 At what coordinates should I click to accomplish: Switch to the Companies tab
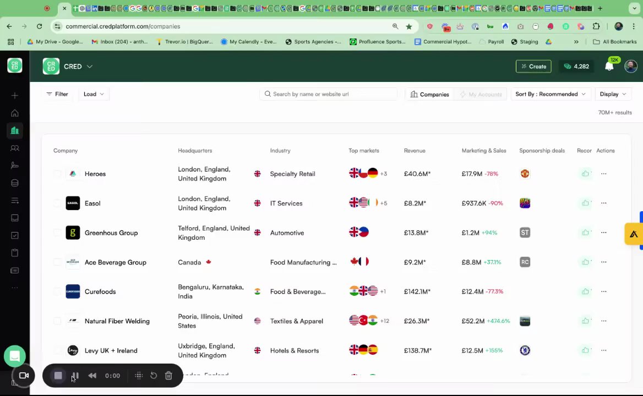[x=430, y=94]
